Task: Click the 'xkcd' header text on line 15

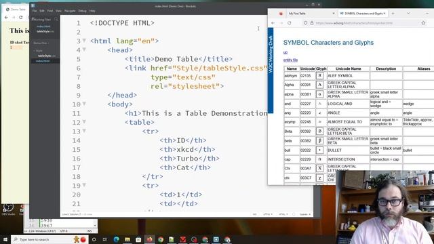Action: [x=185, y=149]
